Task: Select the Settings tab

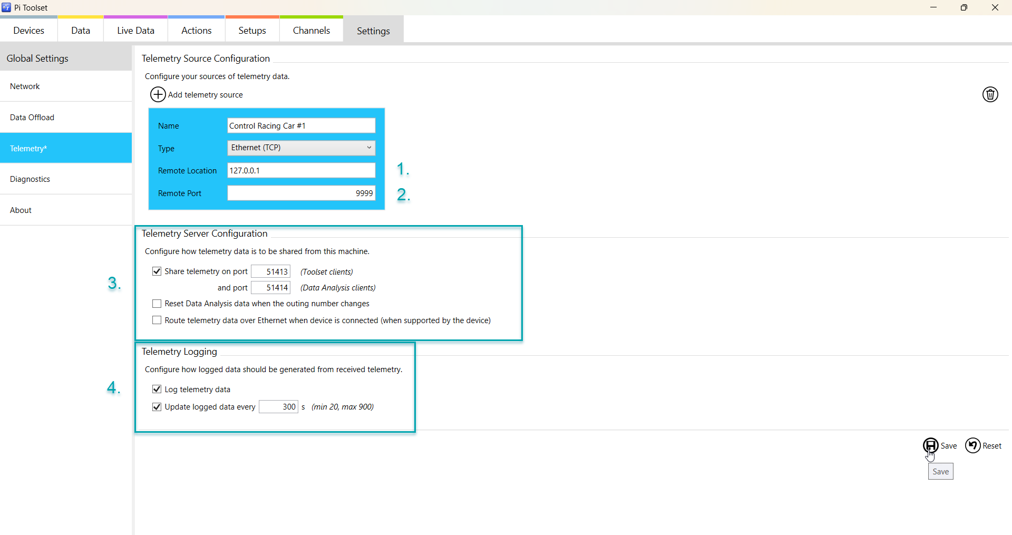Action: coord(373,31)
